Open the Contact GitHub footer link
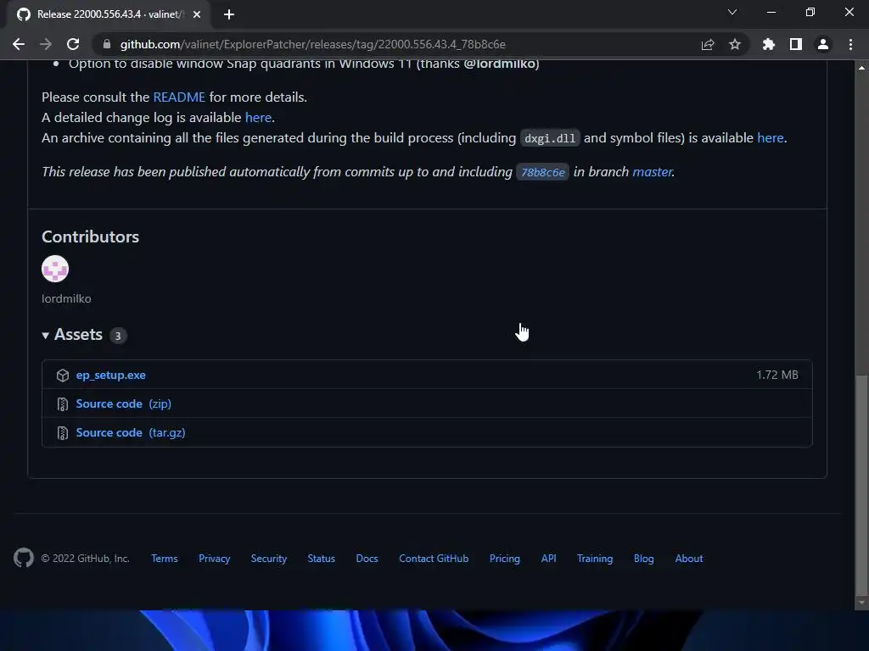The width and height of the screenshot is (869, 651). 434,559
